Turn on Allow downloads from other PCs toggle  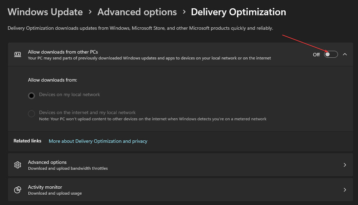(x=331, y=54)
